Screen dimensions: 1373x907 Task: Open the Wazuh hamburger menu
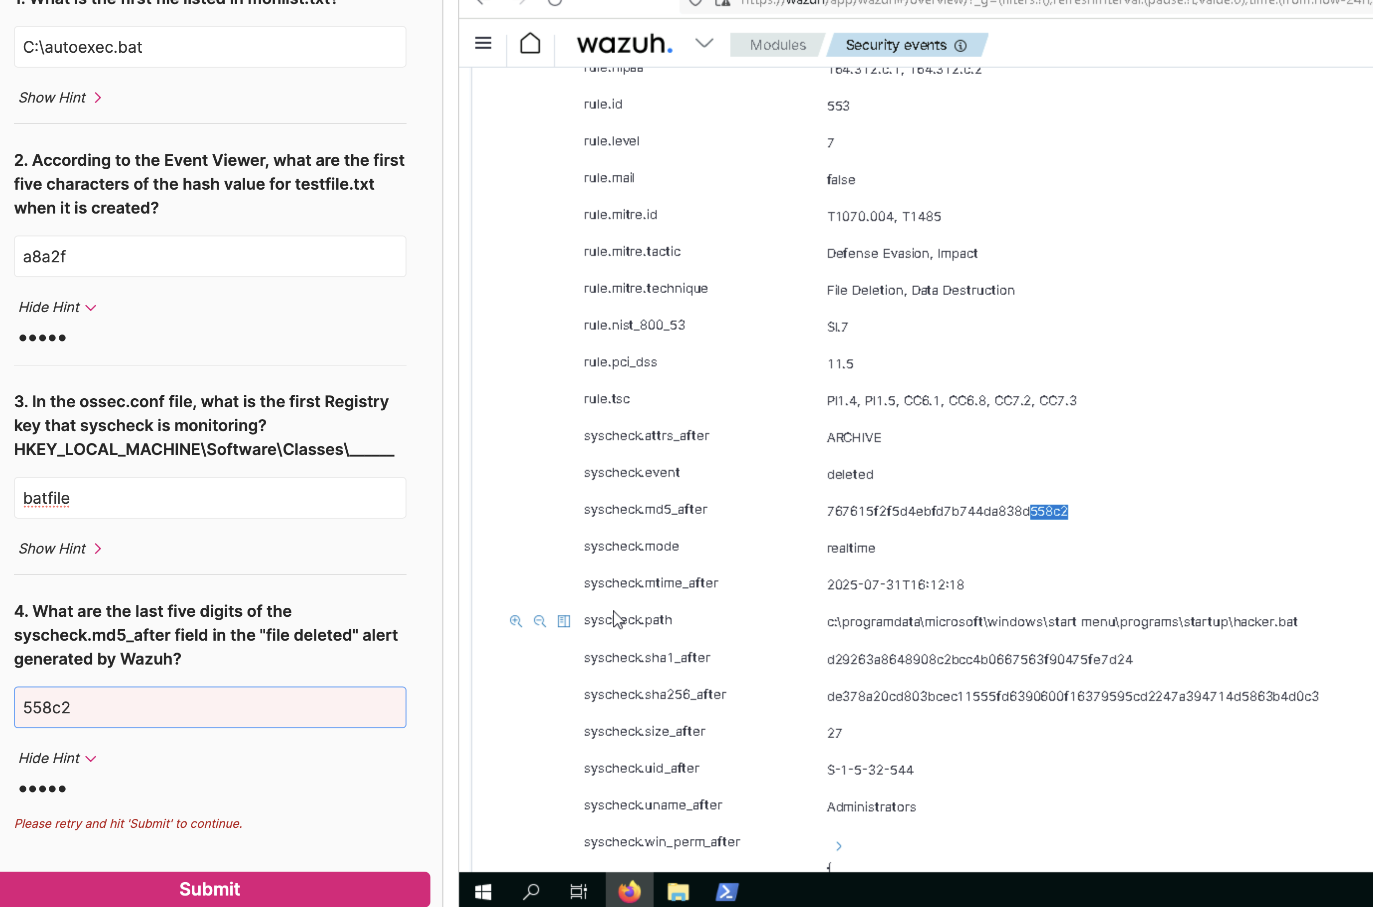click(483, 43)
